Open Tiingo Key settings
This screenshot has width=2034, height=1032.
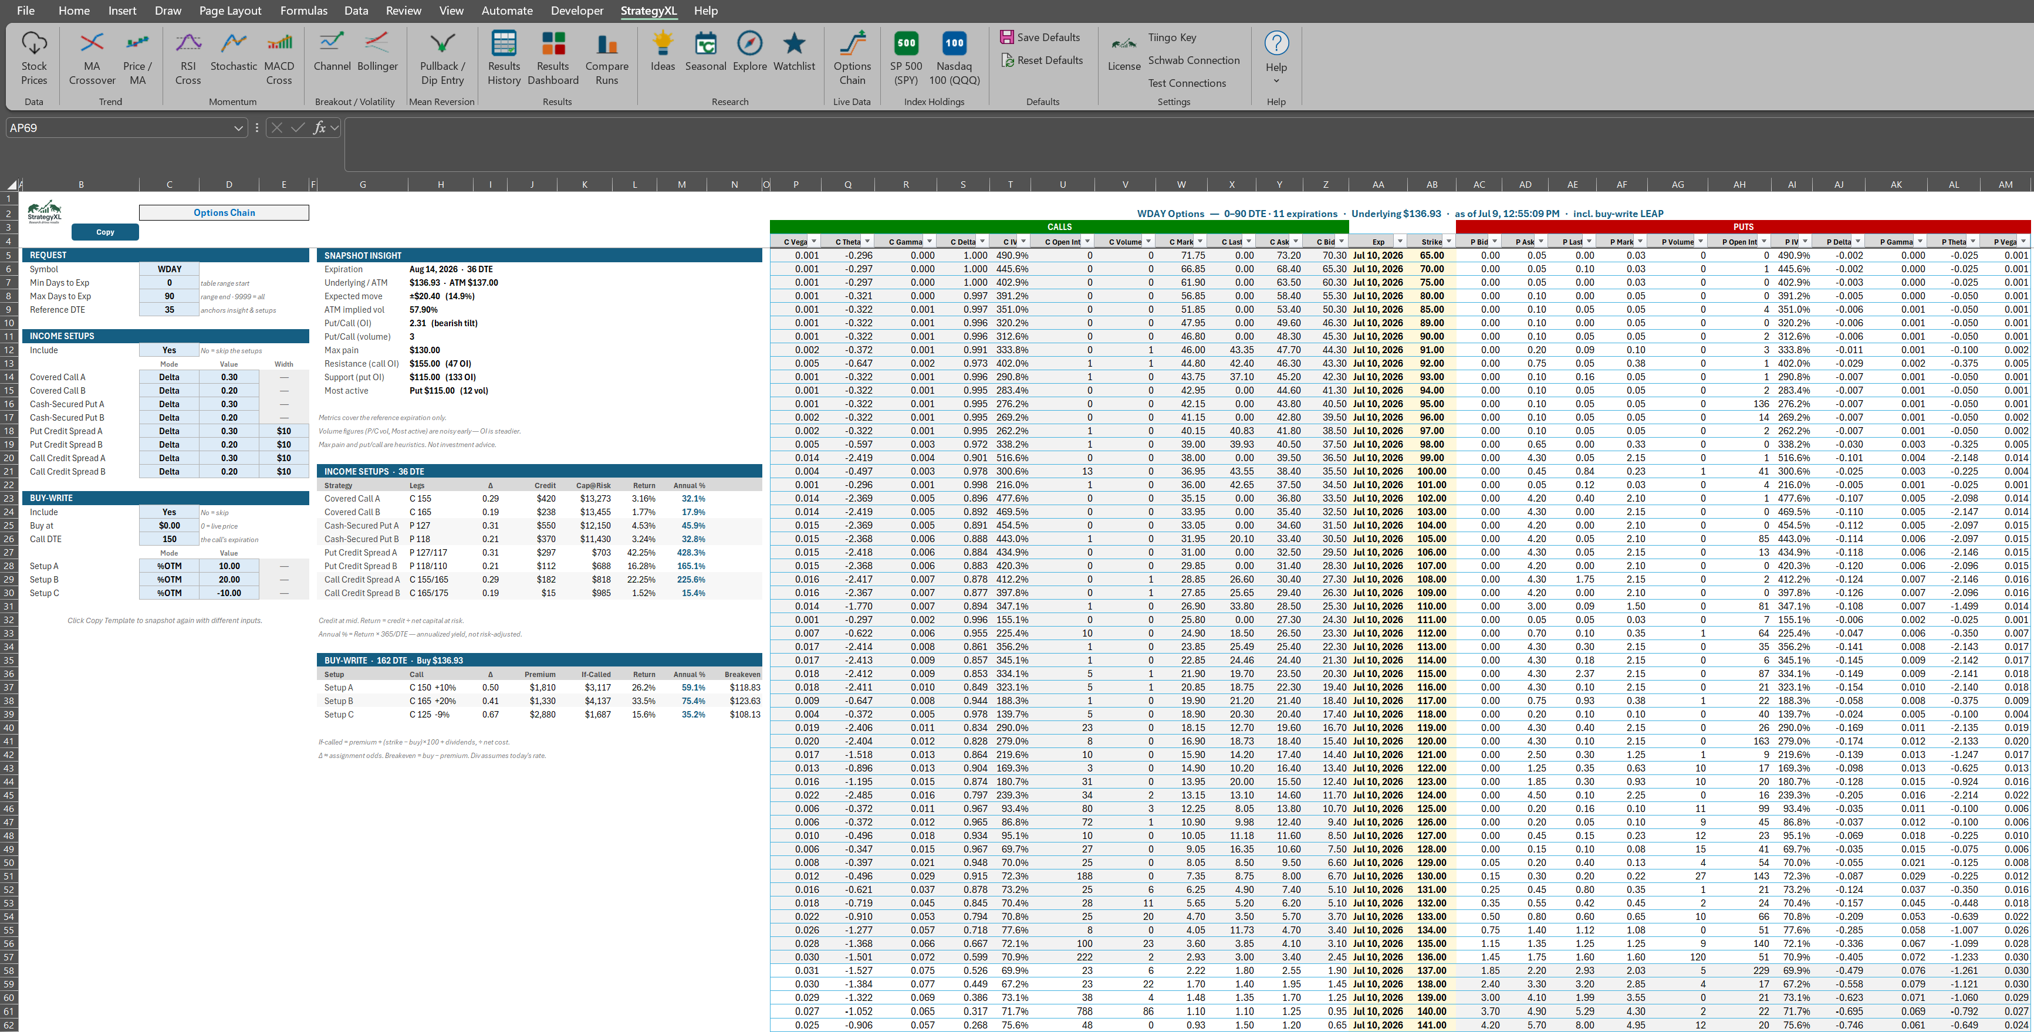tap(1172, 37)
